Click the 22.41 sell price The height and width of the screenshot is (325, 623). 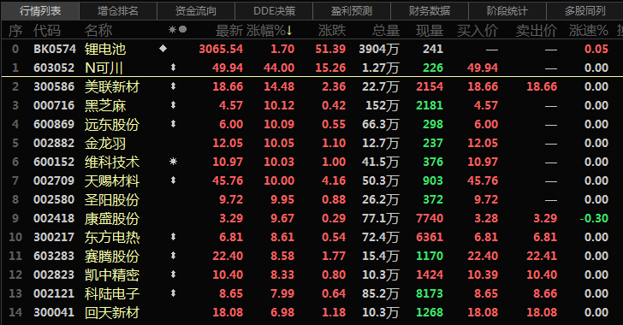click(542, 256)
